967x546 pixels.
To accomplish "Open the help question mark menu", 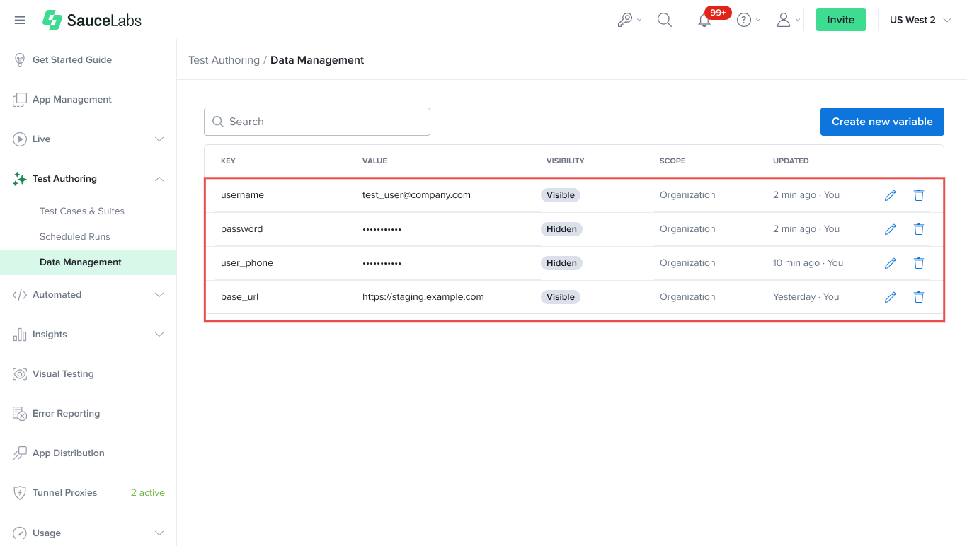I will (x=744, y=20).
